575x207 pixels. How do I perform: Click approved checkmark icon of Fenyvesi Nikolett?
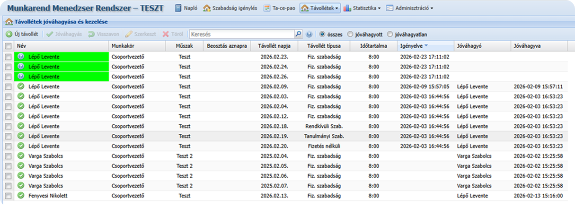coord(21,196)
